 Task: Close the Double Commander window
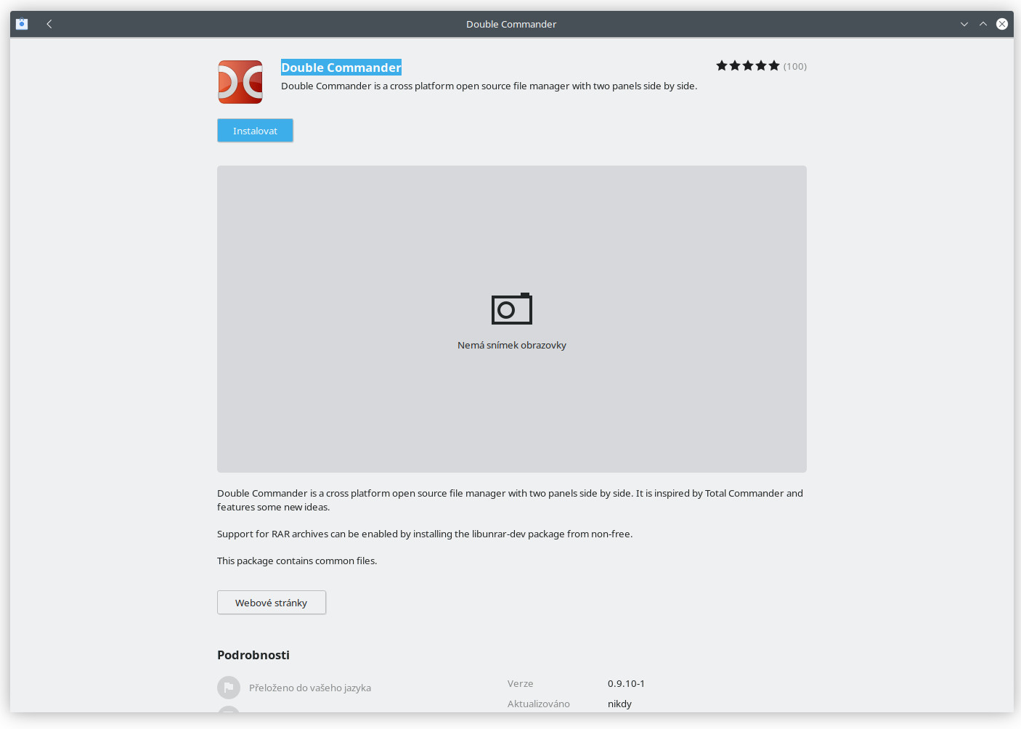[x=1002, y=24]
